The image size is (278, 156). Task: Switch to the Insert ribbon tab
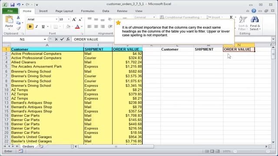pyautogui.click(x=43, y=11)
